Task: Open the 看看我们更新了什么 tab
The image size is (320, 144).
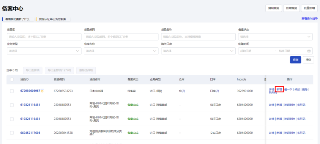Action: (17, 19)
